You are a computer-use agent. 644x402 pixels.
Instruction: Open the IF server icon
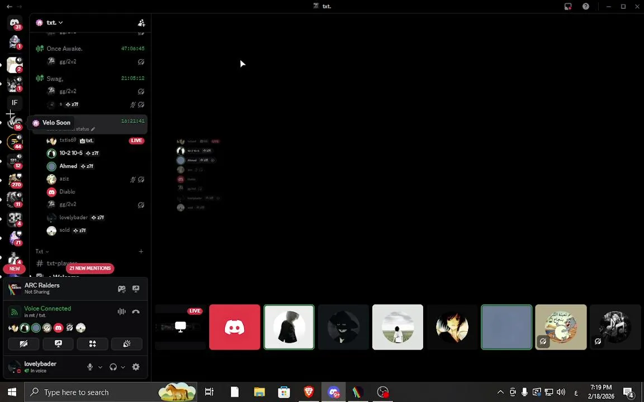15,103
